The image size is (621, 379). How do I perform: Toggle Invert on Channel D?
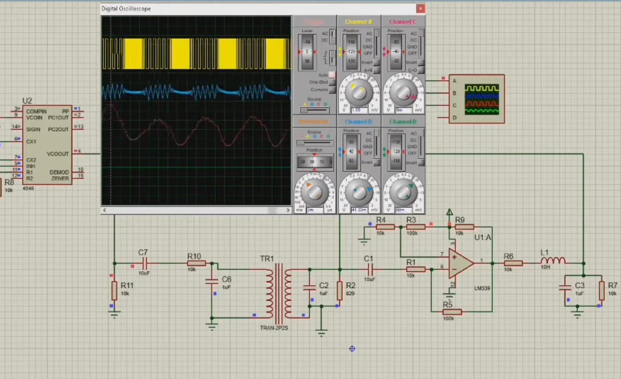420,163
